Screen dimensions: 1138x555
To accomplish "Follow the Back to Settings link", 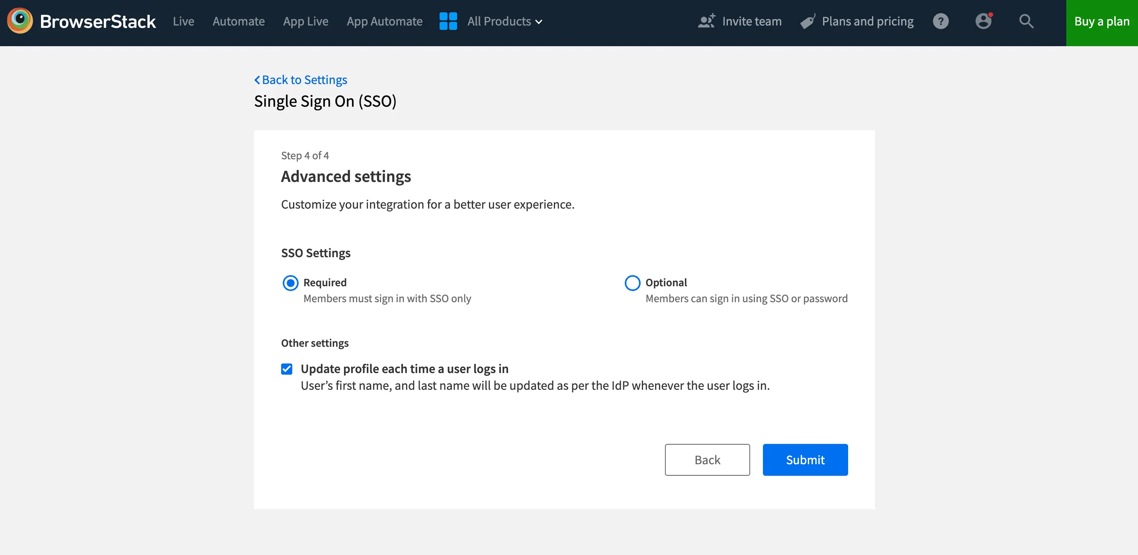I will coord(304,80).
